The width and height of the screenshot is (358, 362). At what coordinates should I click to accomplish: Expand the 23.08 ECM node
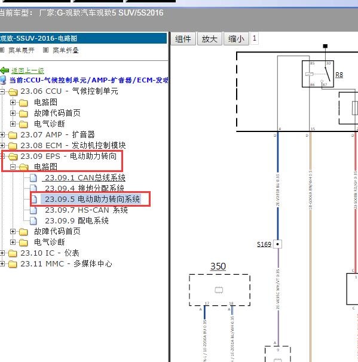pyautogui.click(x=2, y=145)
